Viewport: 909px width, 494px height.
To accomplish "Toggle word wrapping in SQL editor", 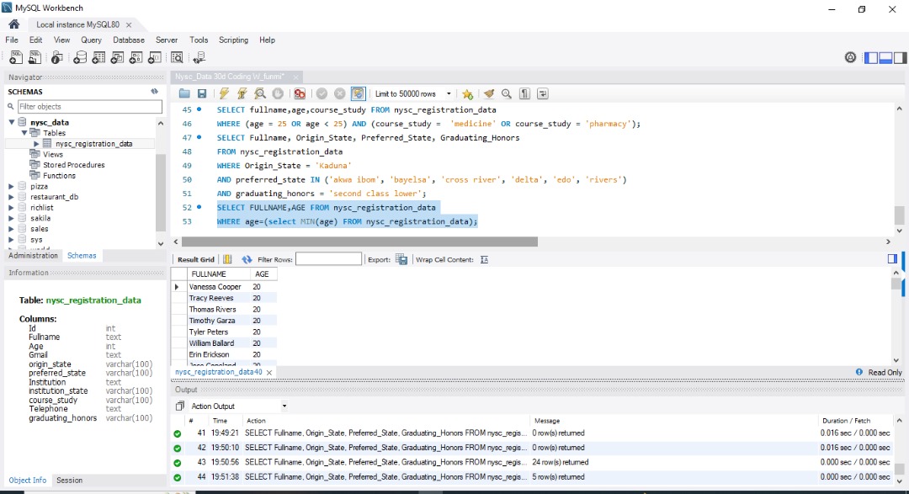I will (x=543, y=94).
